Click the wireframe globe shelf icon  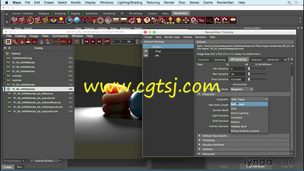(69, 21)
